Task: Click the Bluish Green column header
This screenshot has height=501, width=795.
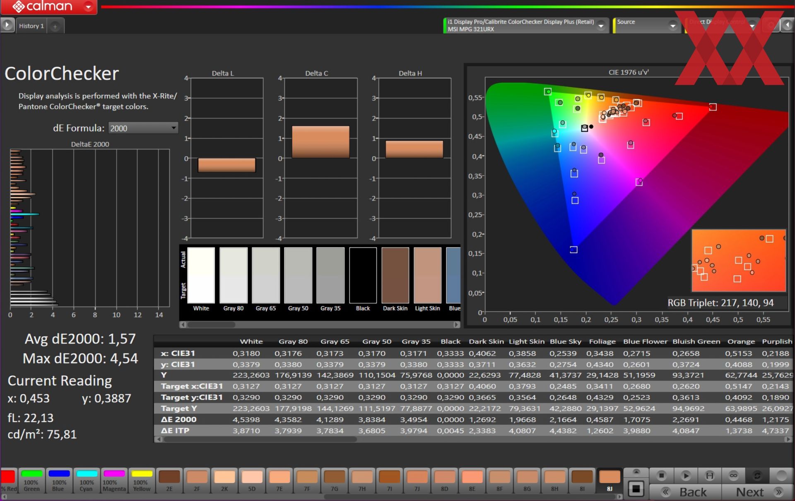Action: [696, 341]
